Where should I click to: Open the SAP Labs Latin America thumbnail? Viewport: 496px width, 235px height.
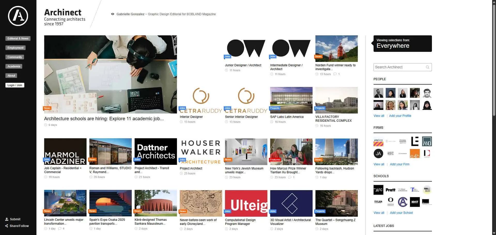coord(291,100)
